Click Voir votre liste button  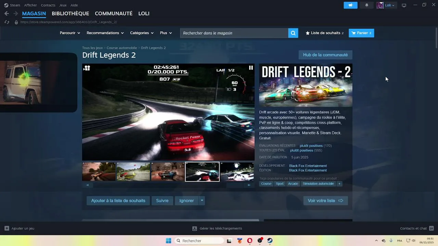[325, 201]
